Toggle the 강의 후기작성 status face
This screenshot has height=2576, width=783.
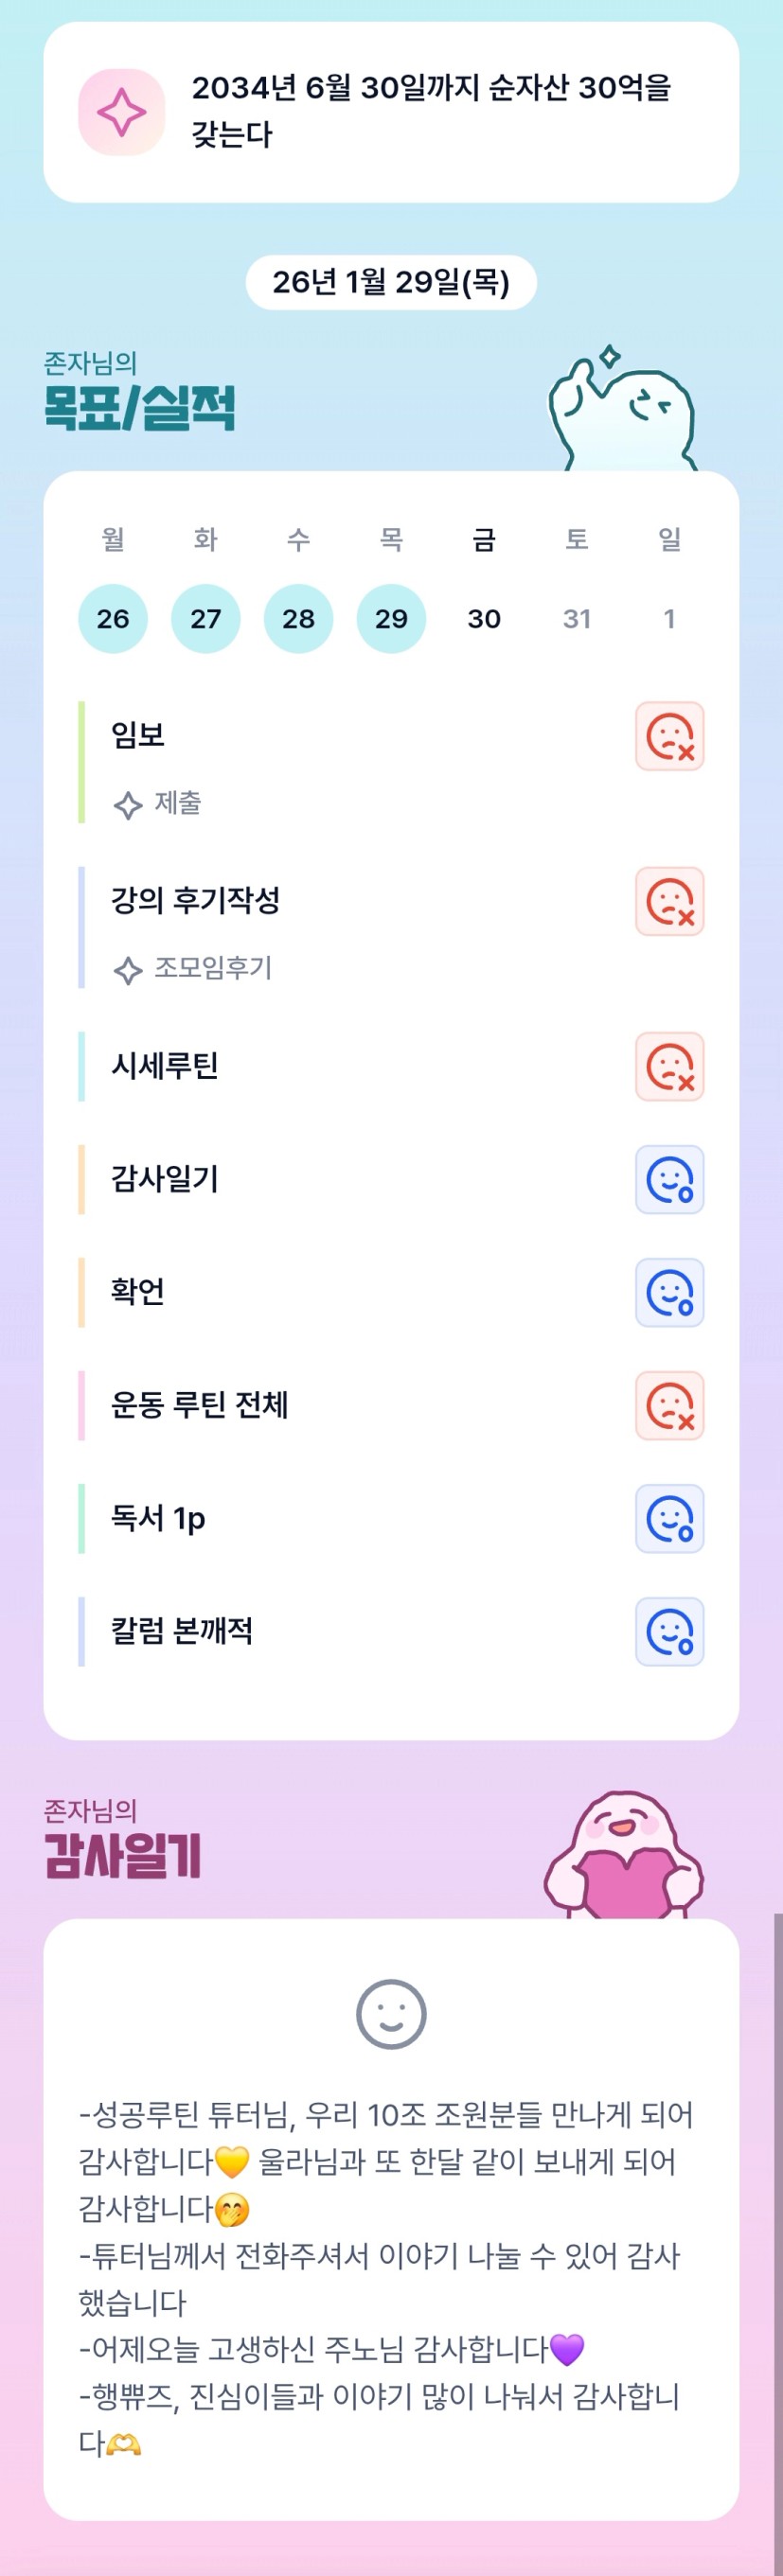coord(669,902)
